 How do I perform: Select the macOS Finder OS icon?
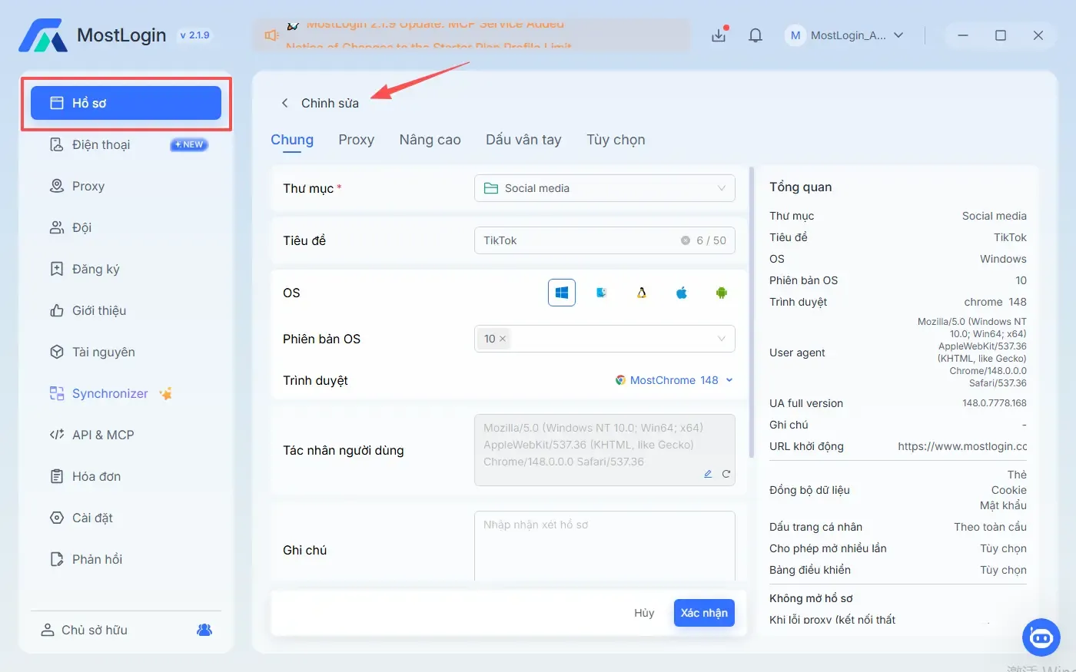point(602,293)
